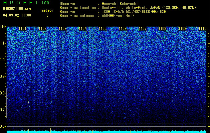Select the file name 0409021100.png
The width and height of the screenshot is (210, 133).
[x=17, y=9]
